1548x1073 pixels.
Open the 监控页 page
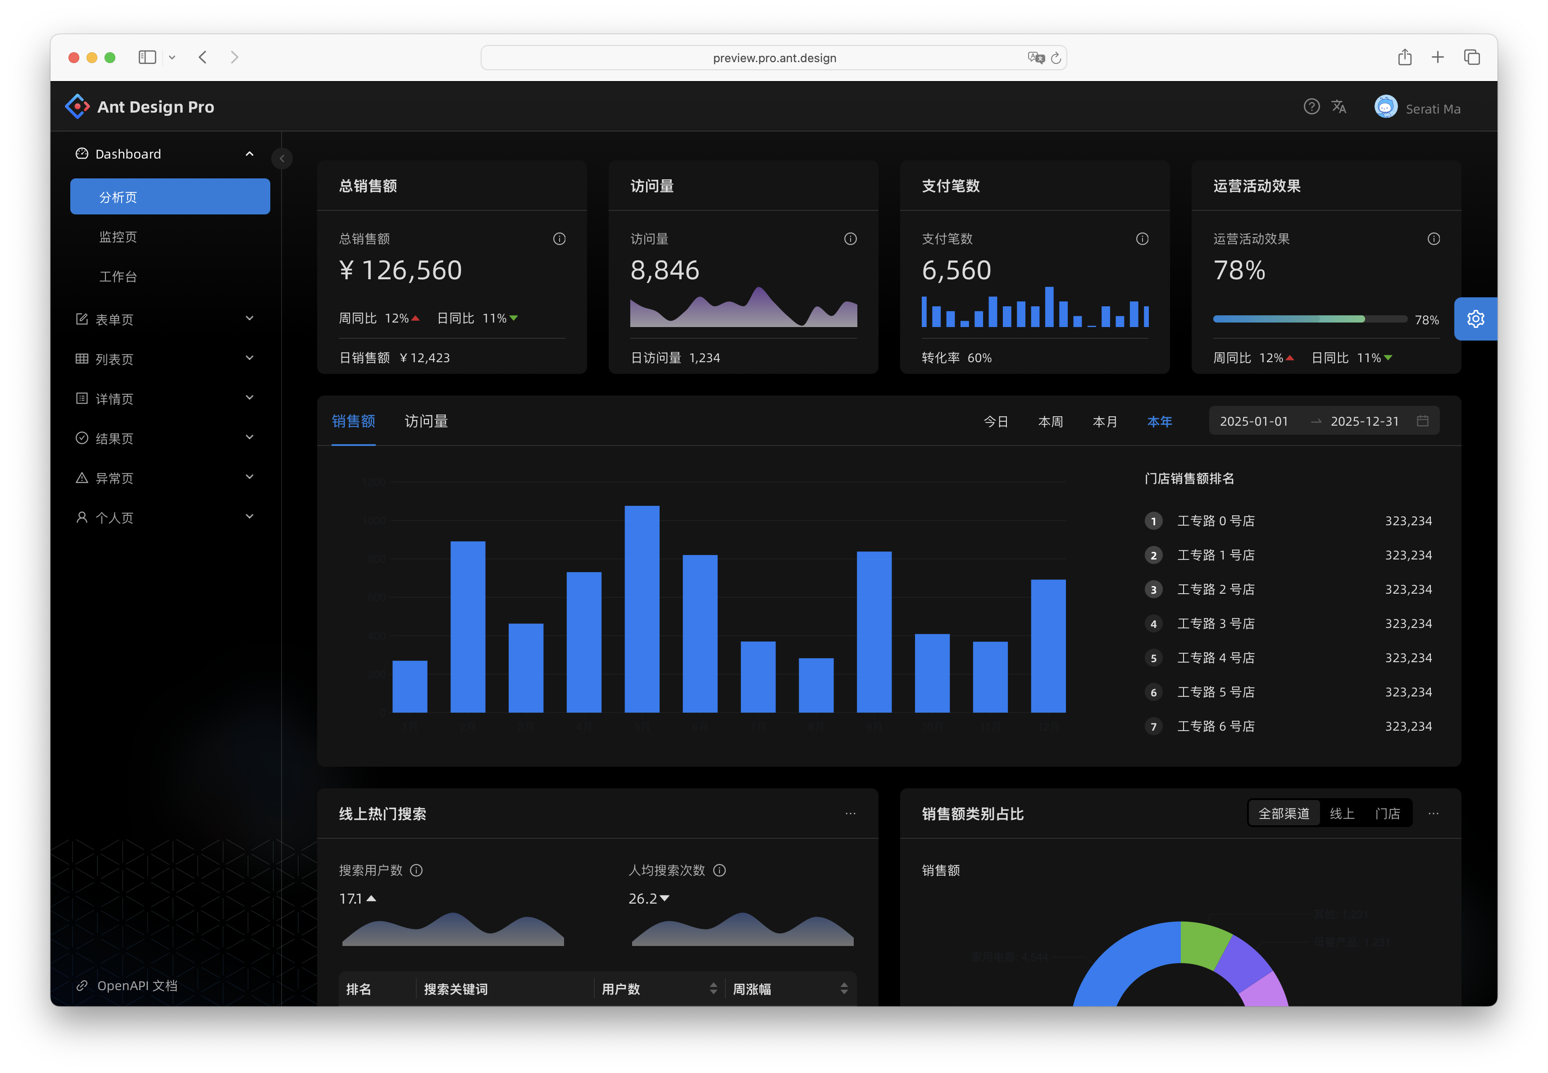pos(118,236)
